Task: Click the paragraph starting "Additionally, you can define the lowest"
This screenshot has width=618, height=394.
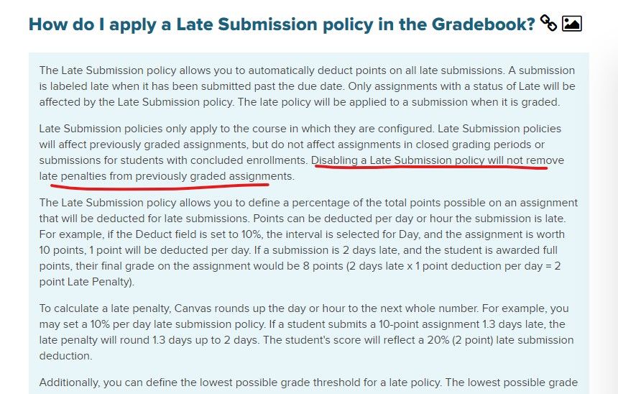Action: click(308, 382)
